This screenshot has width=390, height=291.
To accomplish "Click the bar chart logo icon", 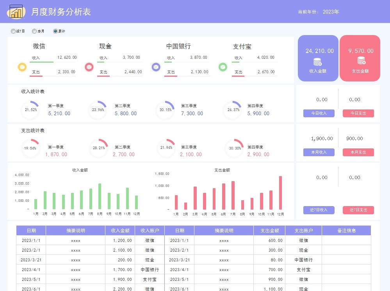I will pos(16,12).
